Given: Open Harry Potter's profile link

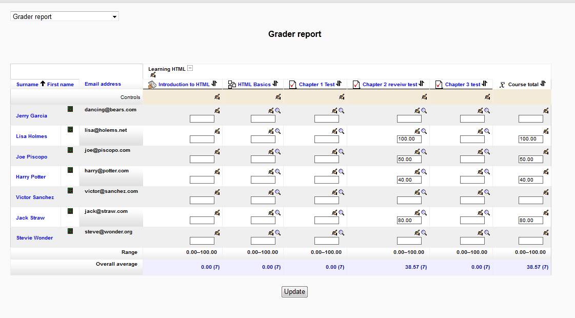Looking at the screenshot, I should [x=31, y=177].
